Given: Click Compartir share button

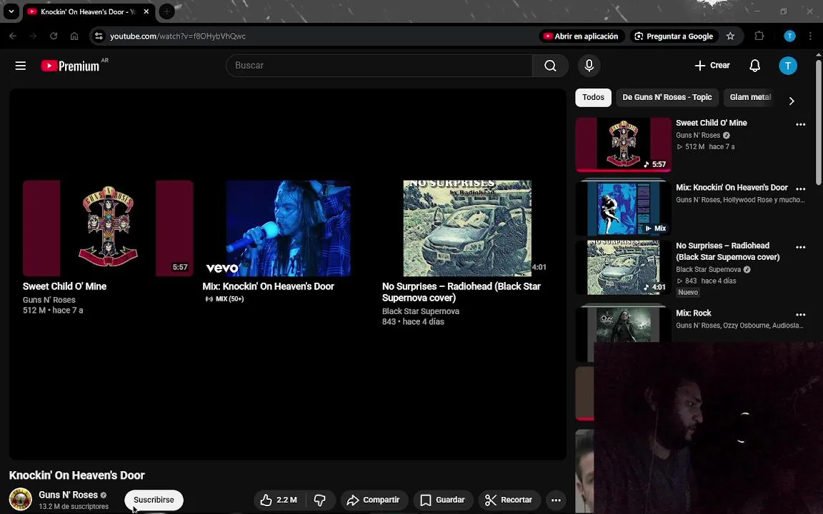Looking at the screenshot, I should click(373, 500).
